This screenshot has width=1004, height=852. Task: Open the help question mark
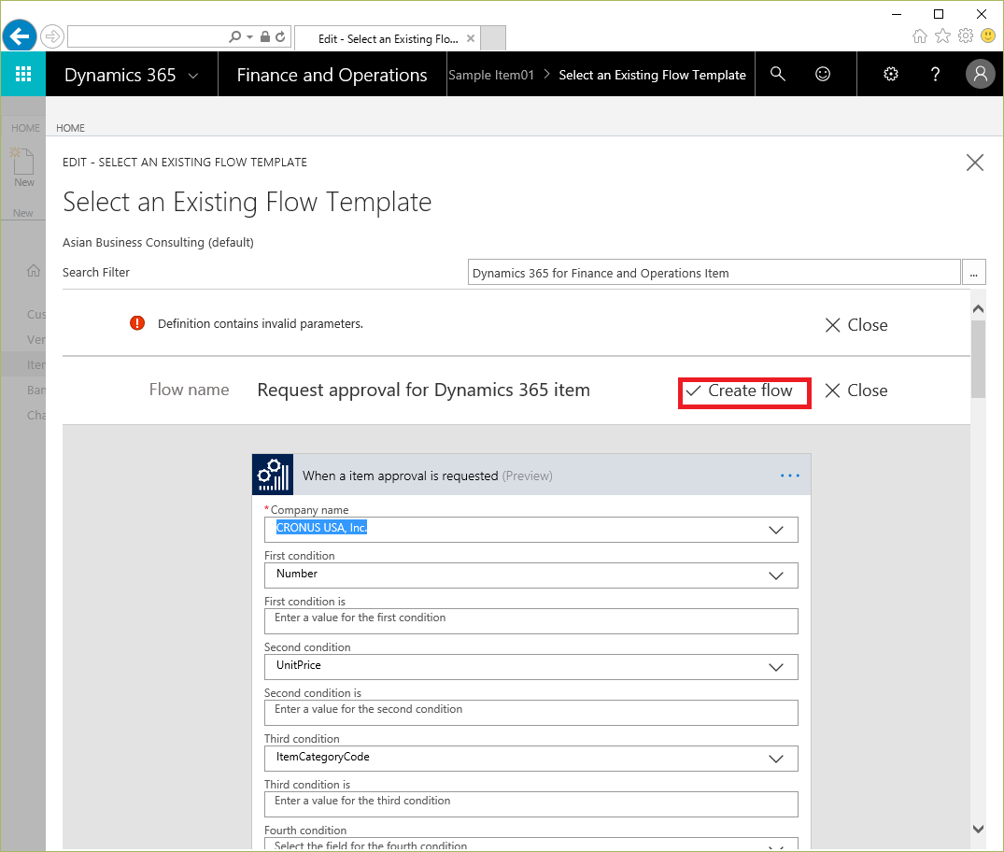pos(936,75)
